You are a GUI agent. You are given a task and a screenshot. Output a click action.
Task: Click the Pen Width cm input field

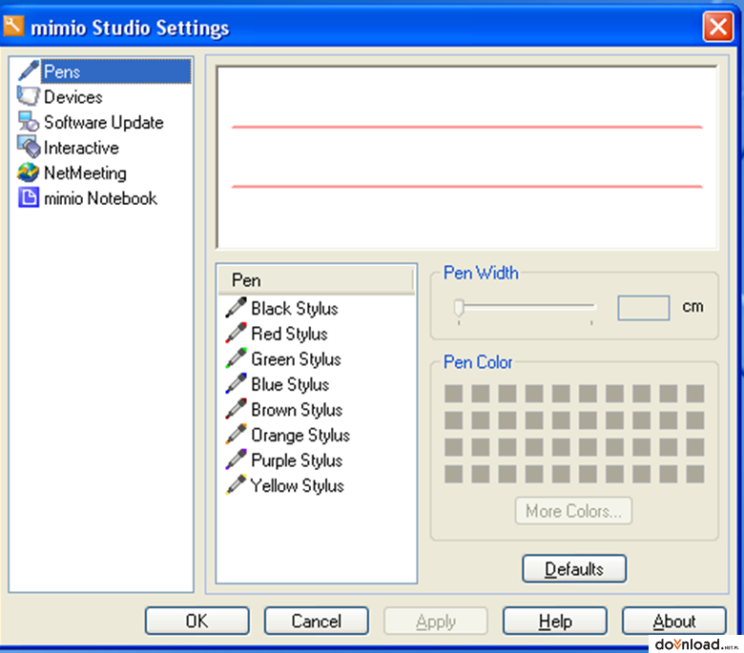click(x=644, y=308)
